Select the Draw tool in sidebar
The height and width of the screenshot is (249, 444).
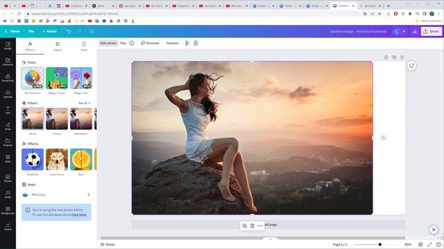pos(8,126)
